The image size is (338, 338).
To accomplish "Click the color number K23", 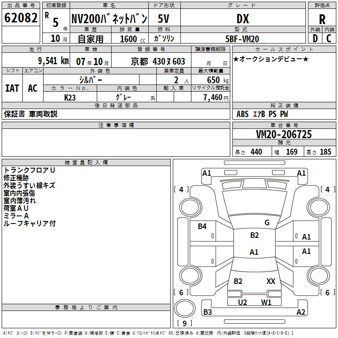I will click(70, 98).
